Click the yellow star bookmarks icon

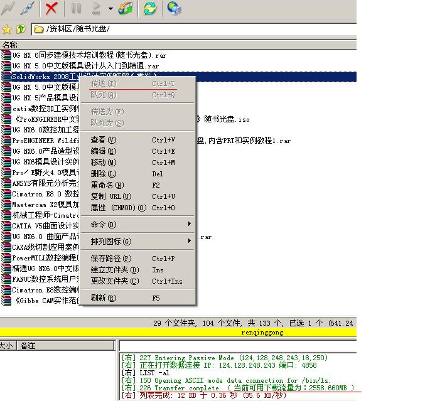coord(7,29)
